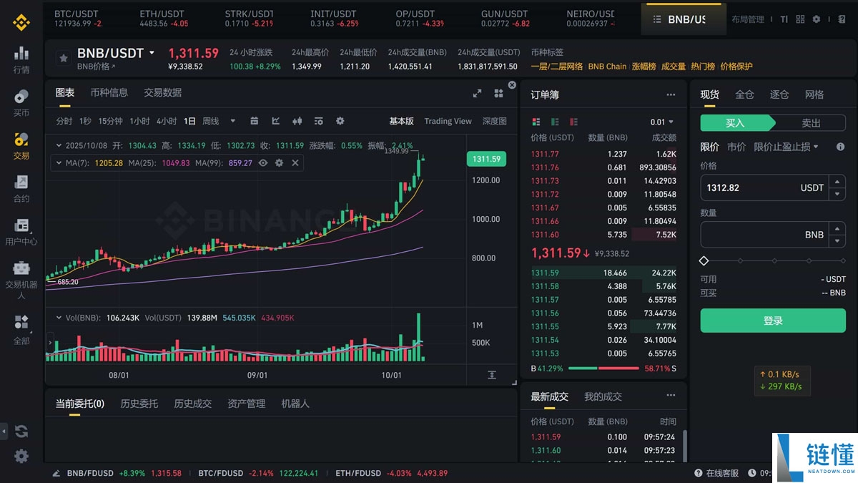
Task: Click the Binance logo in sidebar
Action: (x=21, y=22)
